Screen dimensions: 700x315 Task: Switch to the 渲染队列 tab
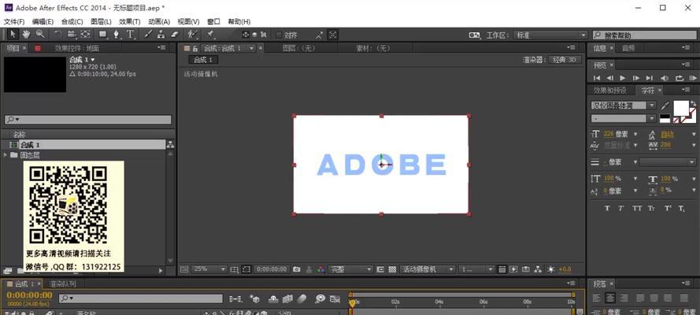62,283
